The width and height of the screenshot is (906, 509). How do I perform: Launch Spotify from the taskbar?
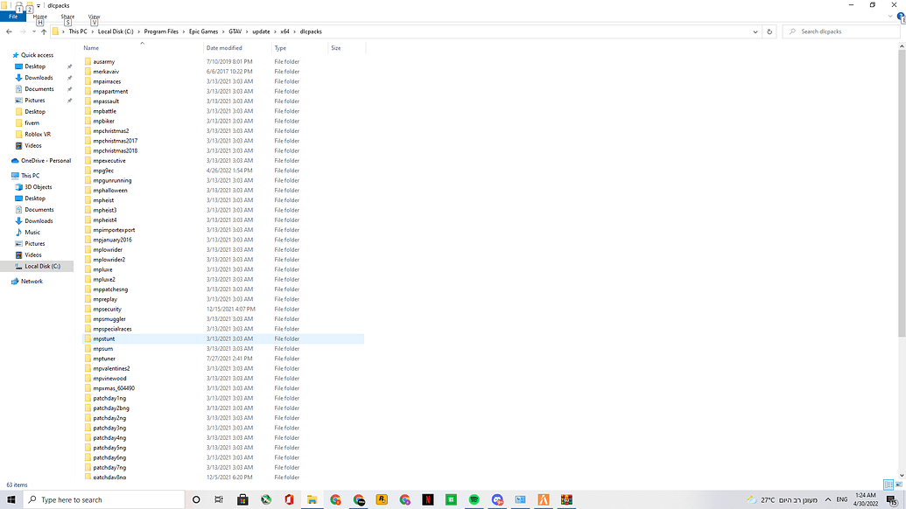coord(473,499)
